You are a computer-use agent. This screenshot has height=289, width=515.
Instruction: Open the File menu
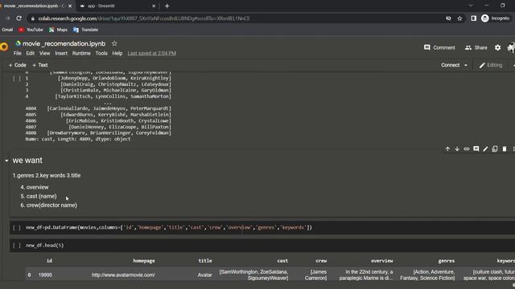tap(18, 54)
